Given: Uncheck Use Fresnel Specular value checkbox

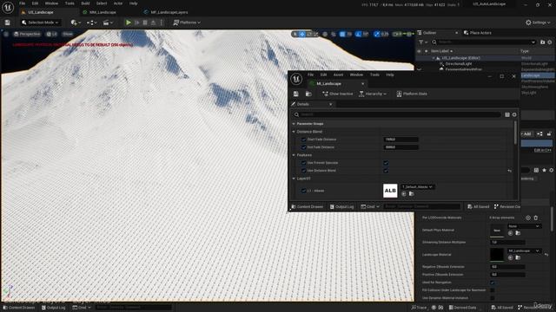Looking at the screenshot, I should pos(386,163).
